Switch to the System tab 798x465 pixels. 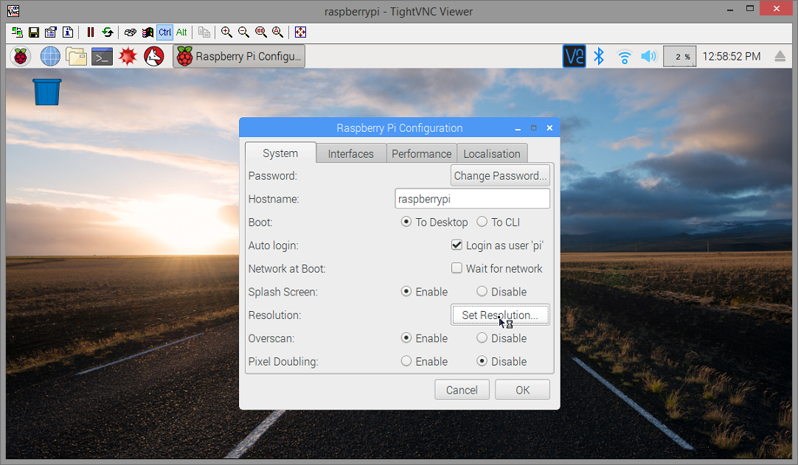280,153
